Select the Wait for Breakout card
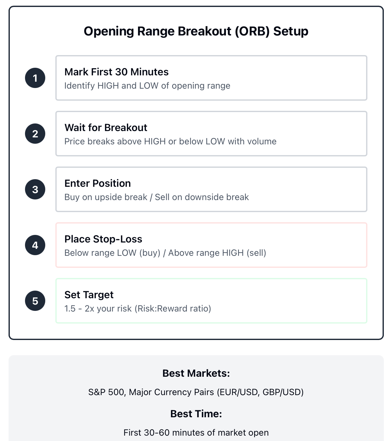Screen dimensions: 387x441 point(211,134)
